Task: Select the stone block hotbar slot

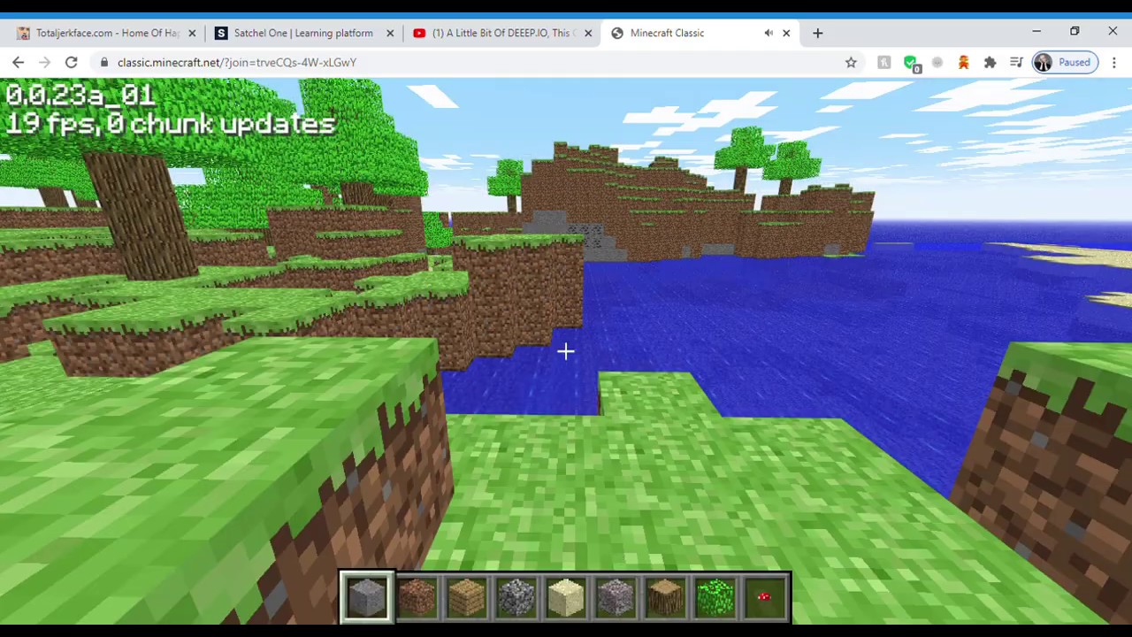Action: (x=367, y=598)
